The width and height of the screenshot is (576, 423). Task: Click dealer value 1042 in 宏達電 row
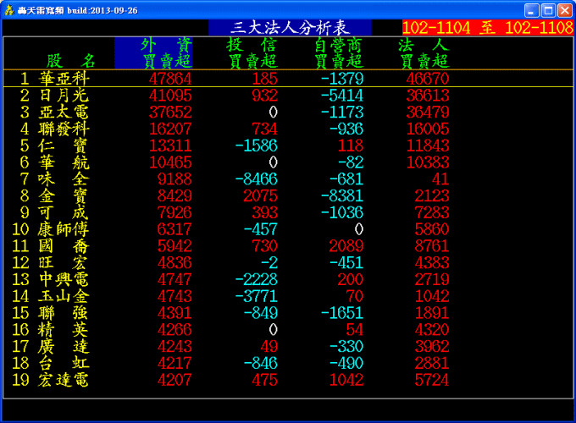346,380
